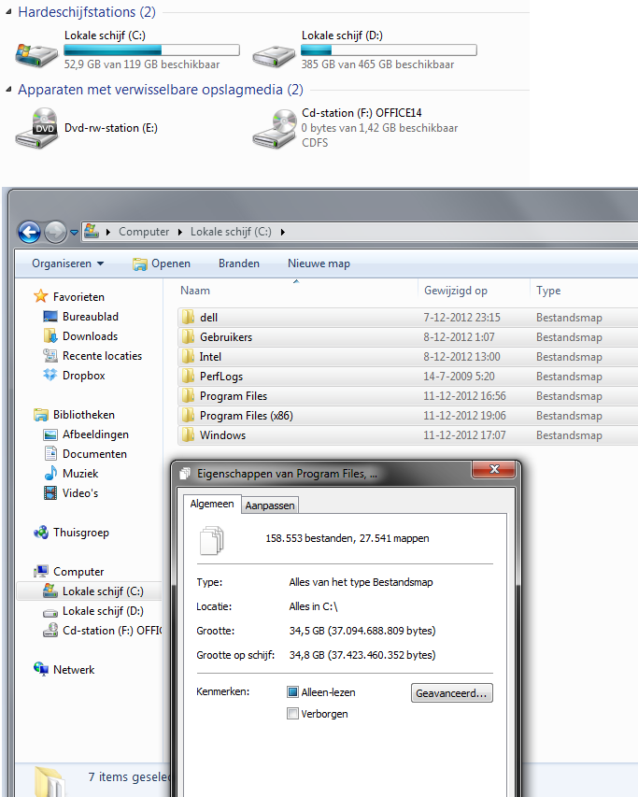Expand arrow after Computer in address bar
638x797 pixels.
coord(180,233)
